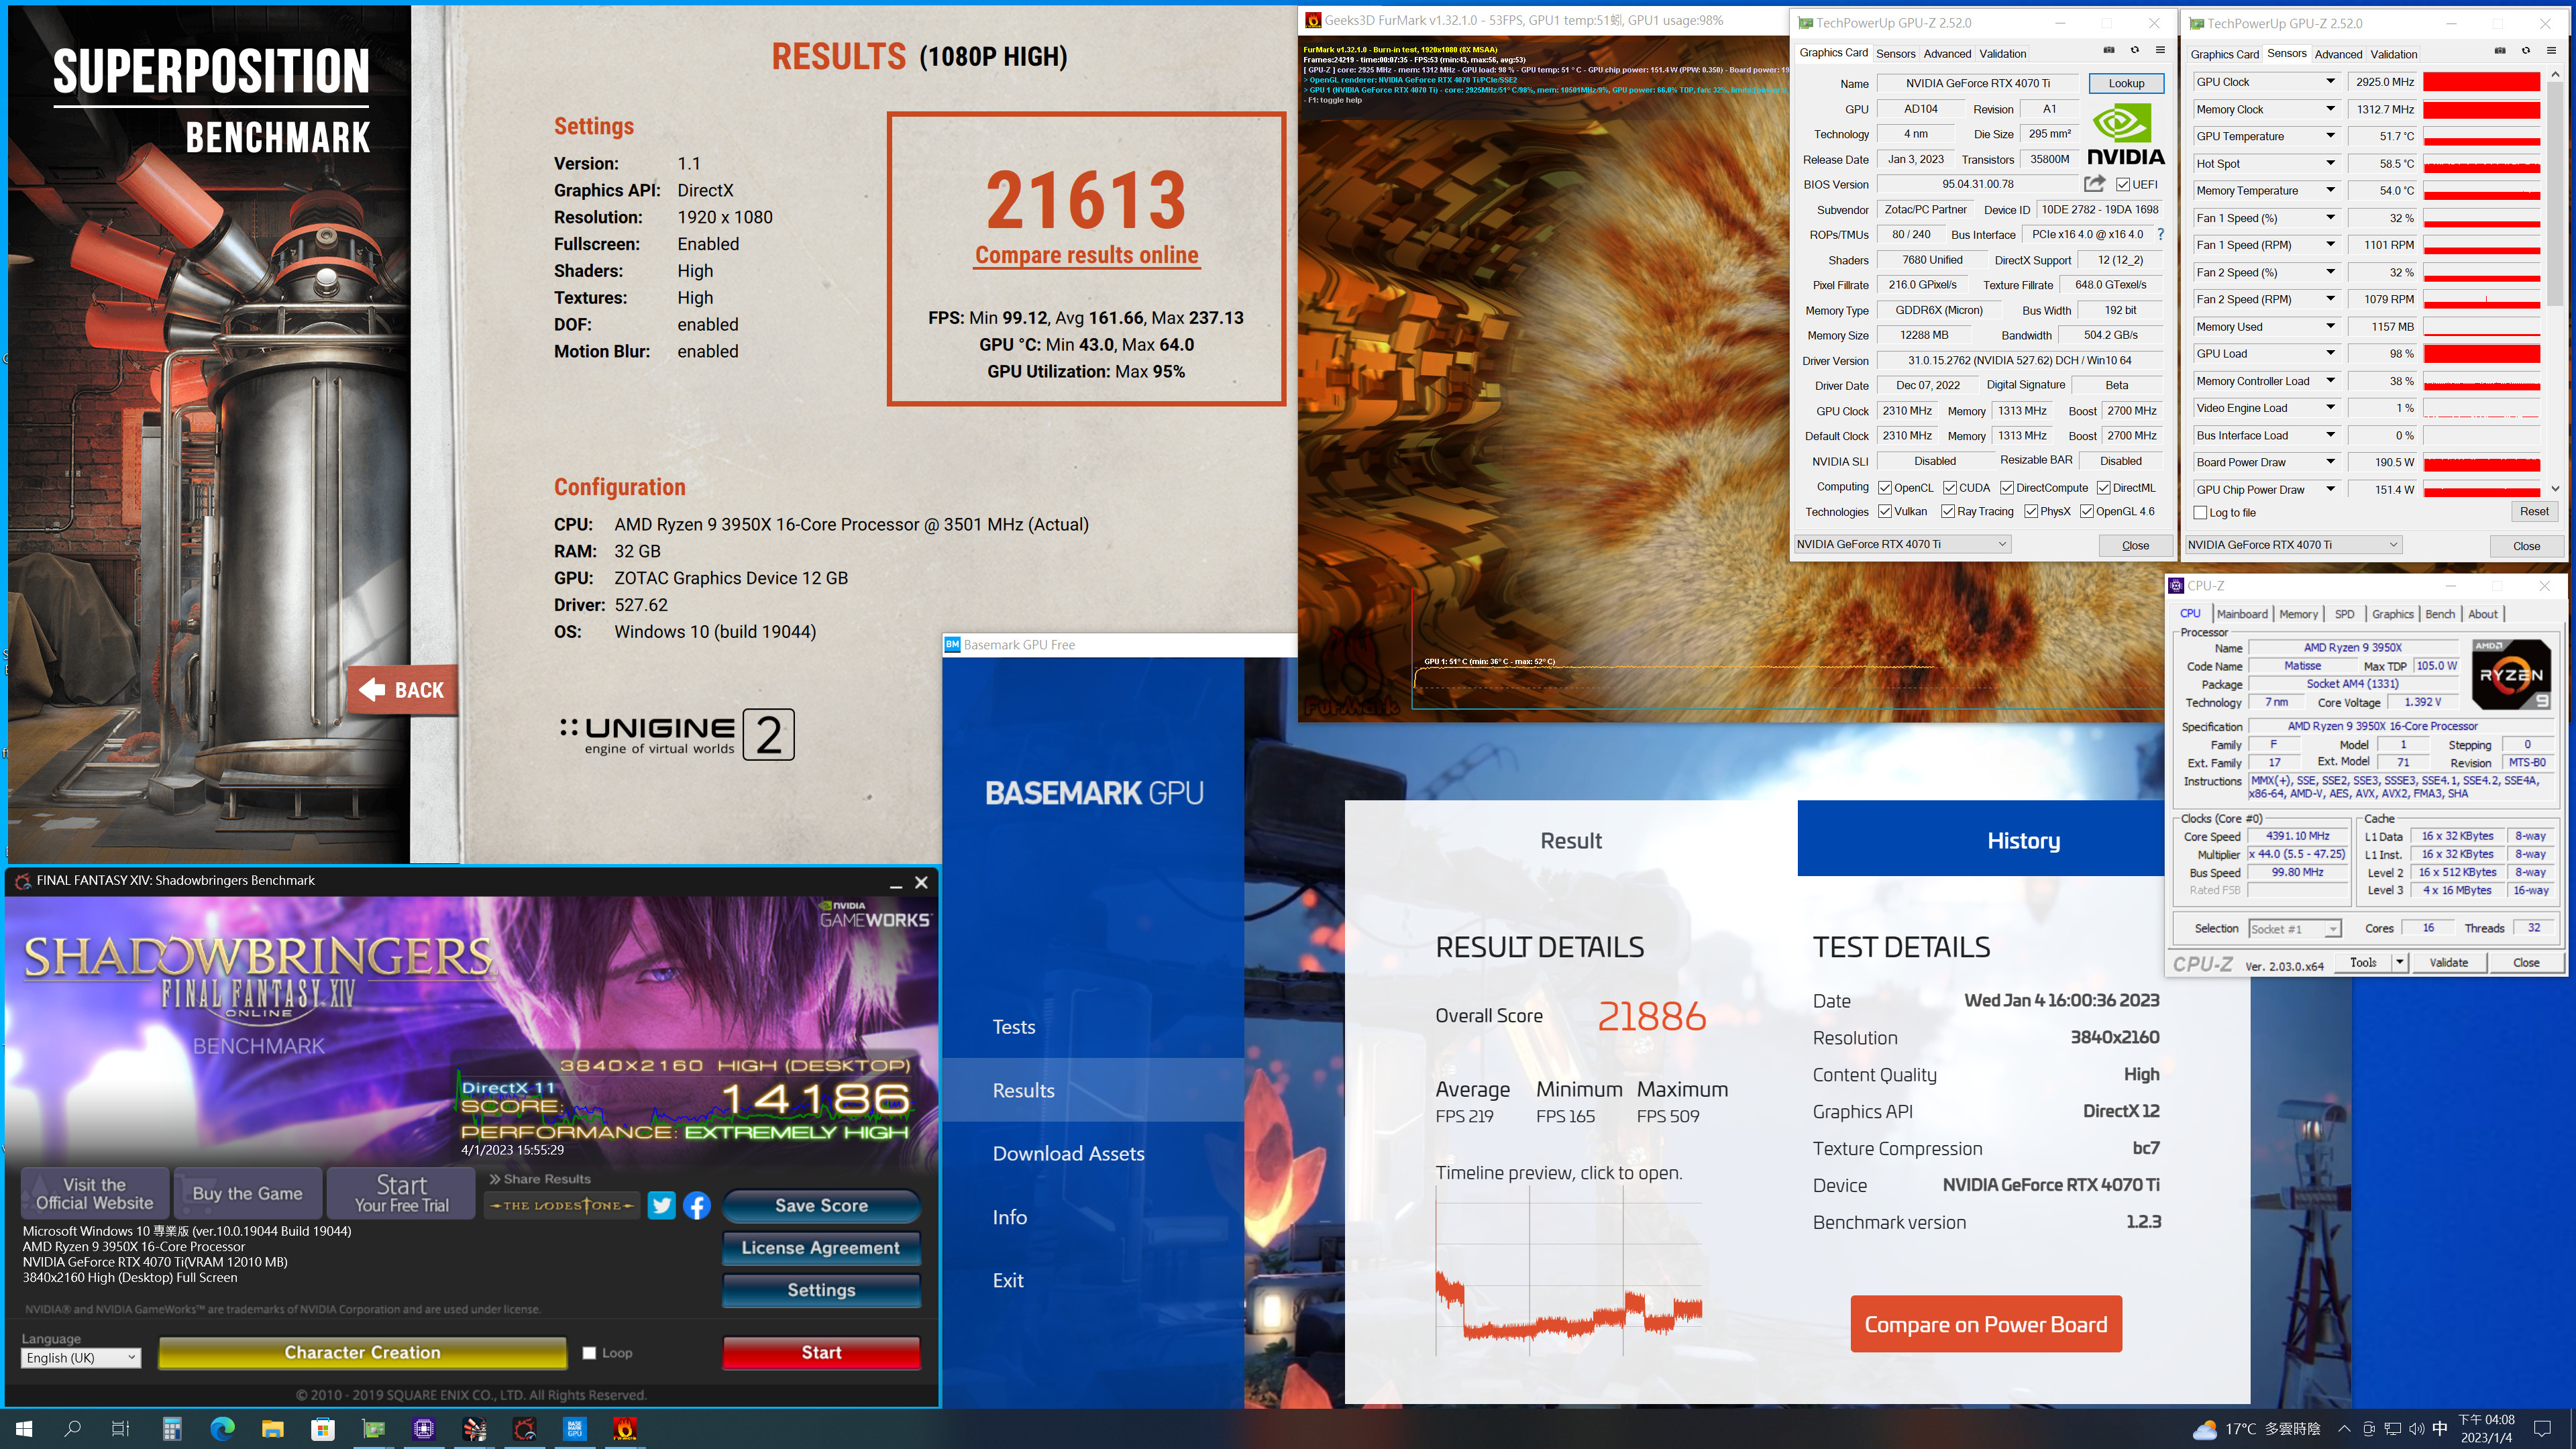The height and width of the screenshot is (1449, 2576).
Task: Toggle the CUDA checkbox
Action: (x=1950, y=488)
